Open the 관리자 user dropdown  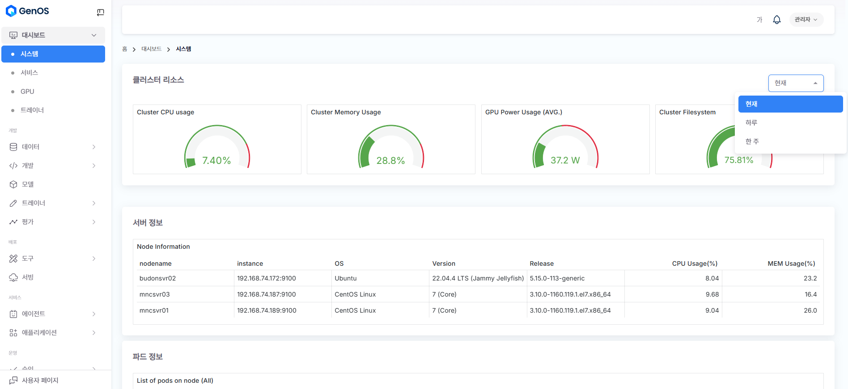806,20
